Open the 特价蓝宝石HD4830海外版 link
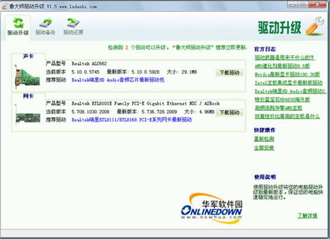Image resolution: width=330 pixels, height=239 pixels. pos(282,99)
